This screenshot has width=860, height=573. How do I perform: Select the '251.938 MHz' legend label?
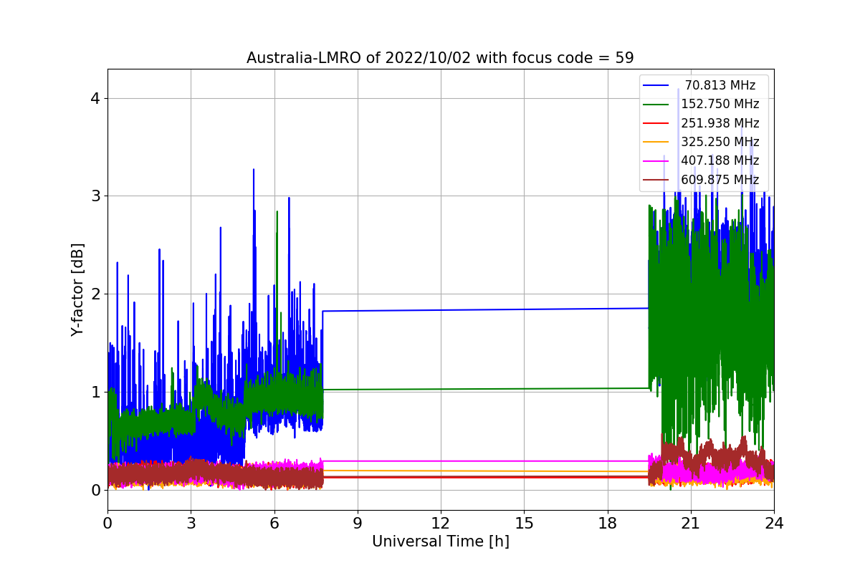click(x=720, y=123)
